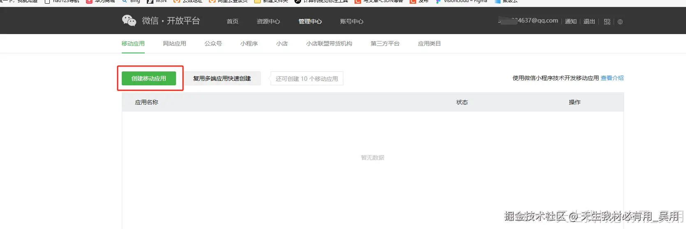Click the 微信 · 开放平台 title text
686x229 pixels.
tap(171, 21)
